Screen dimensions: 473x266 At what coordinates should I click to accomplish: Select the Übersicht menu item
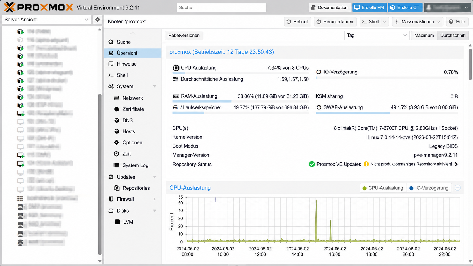pyautogui.click(x=133, y=53)
